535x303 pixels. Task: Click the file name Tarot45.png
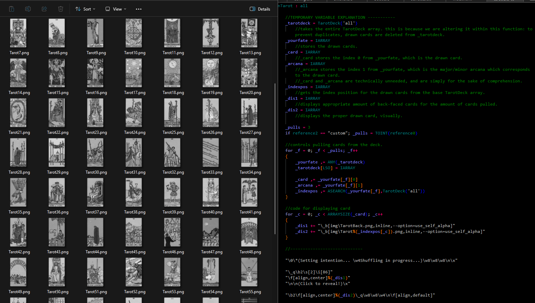pos(135,252)
